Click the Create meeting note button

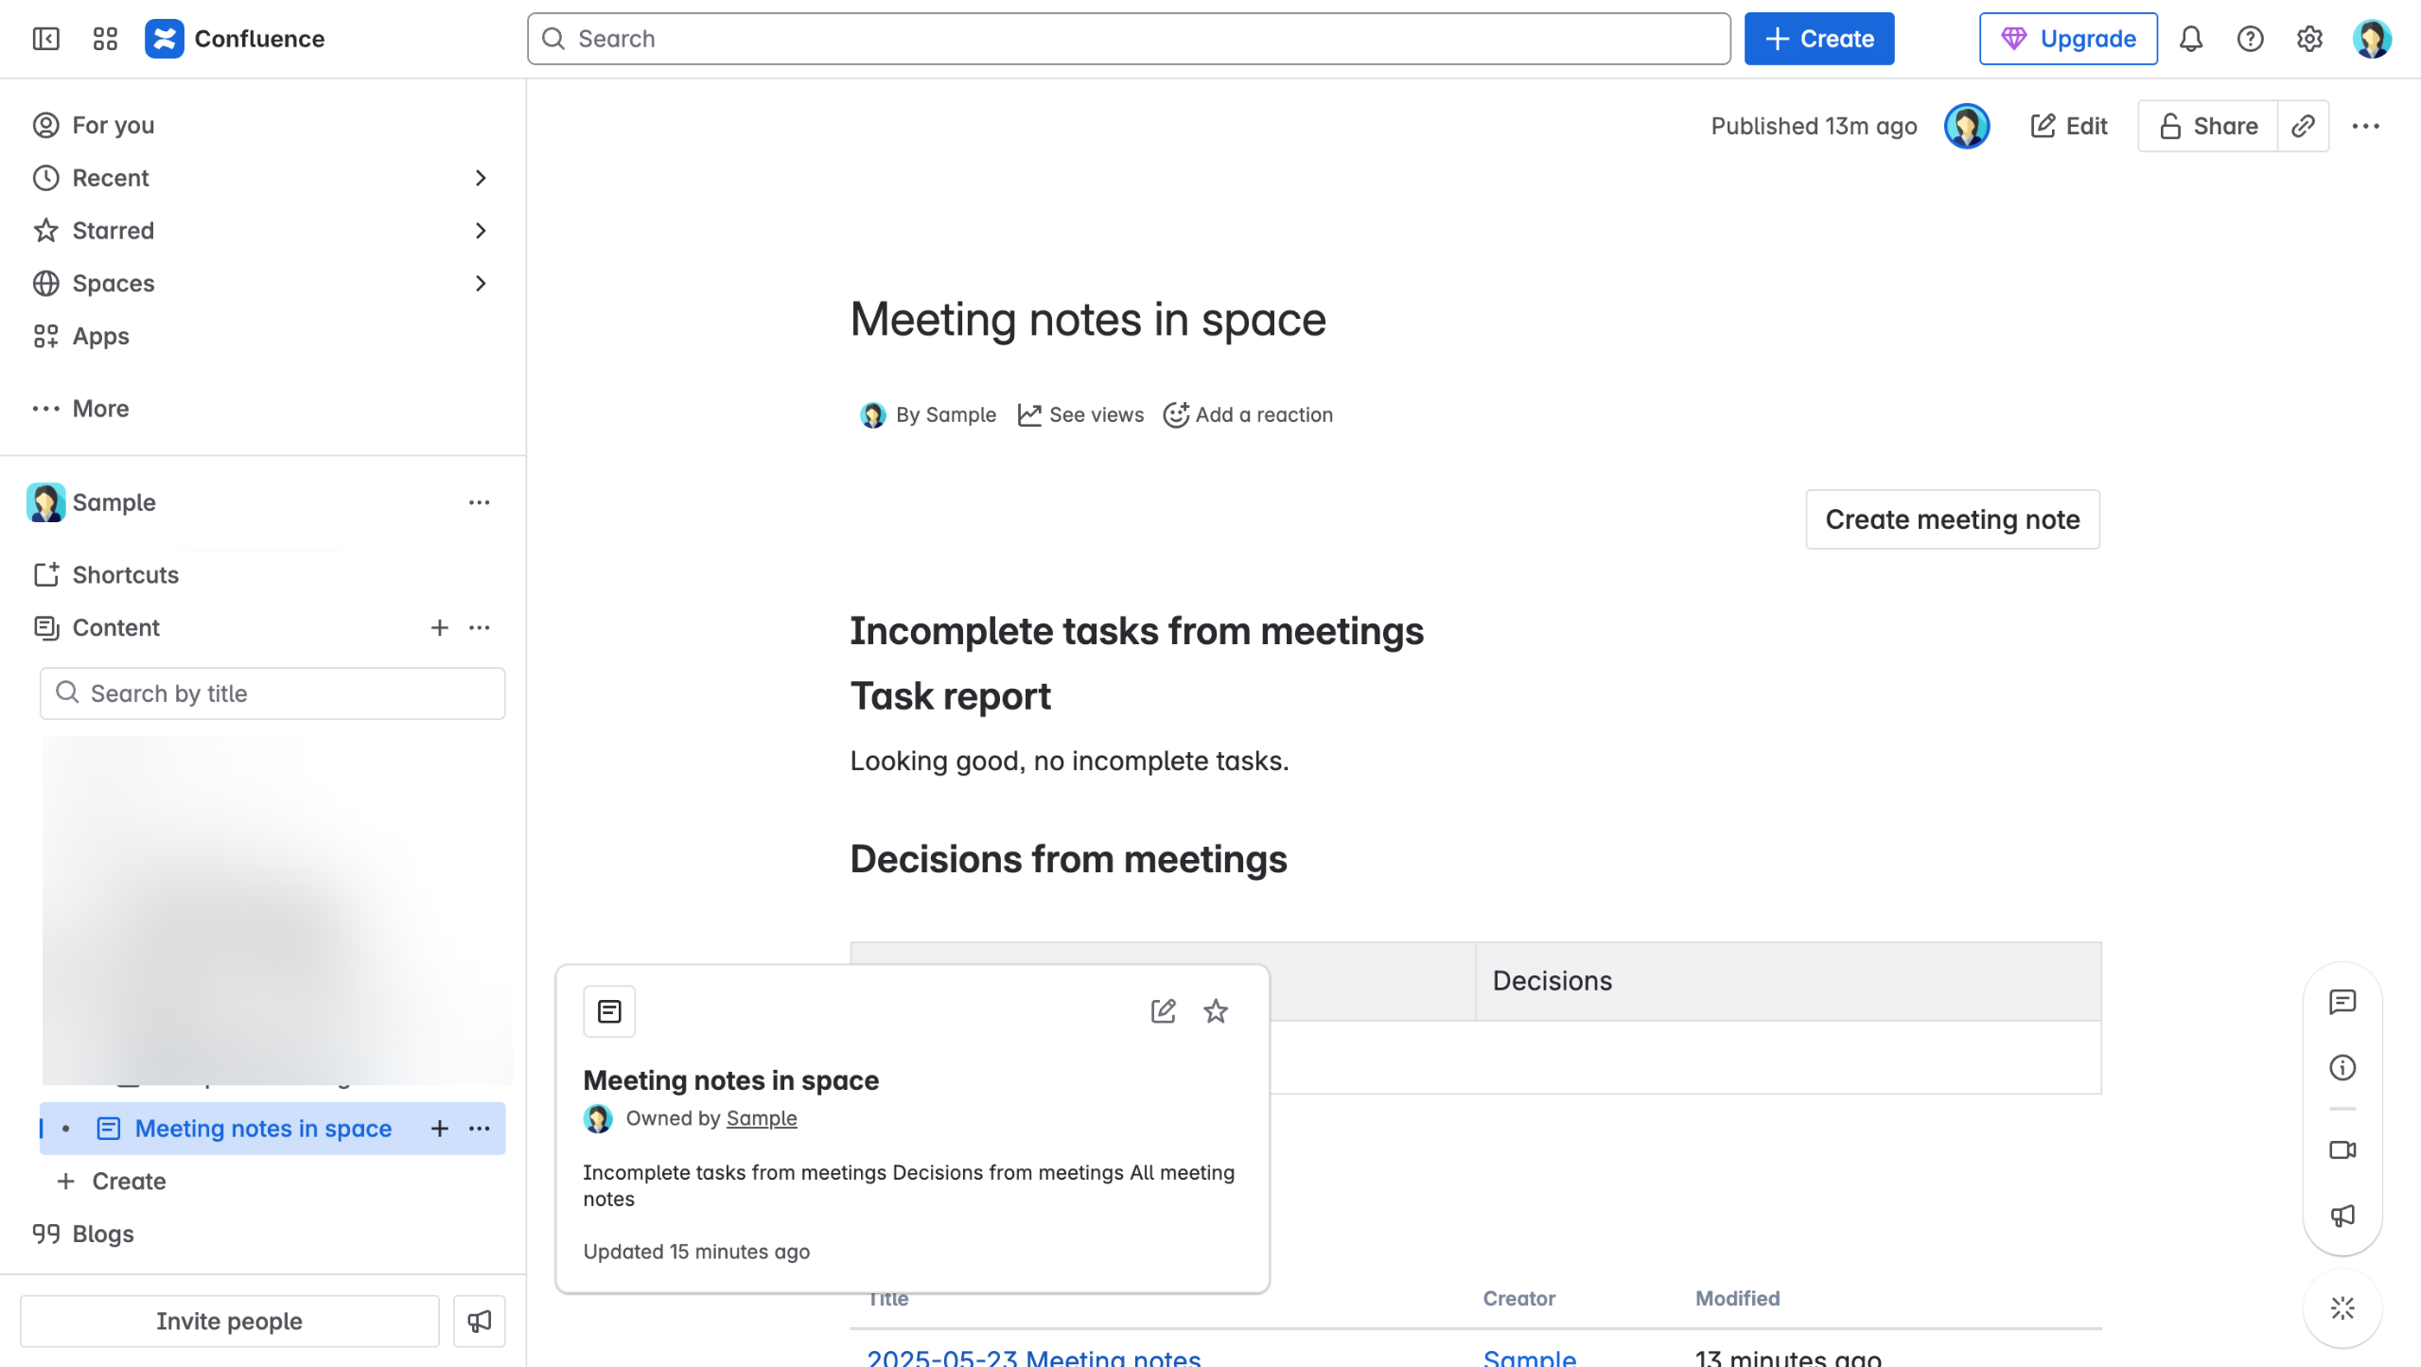[1952, 519]
